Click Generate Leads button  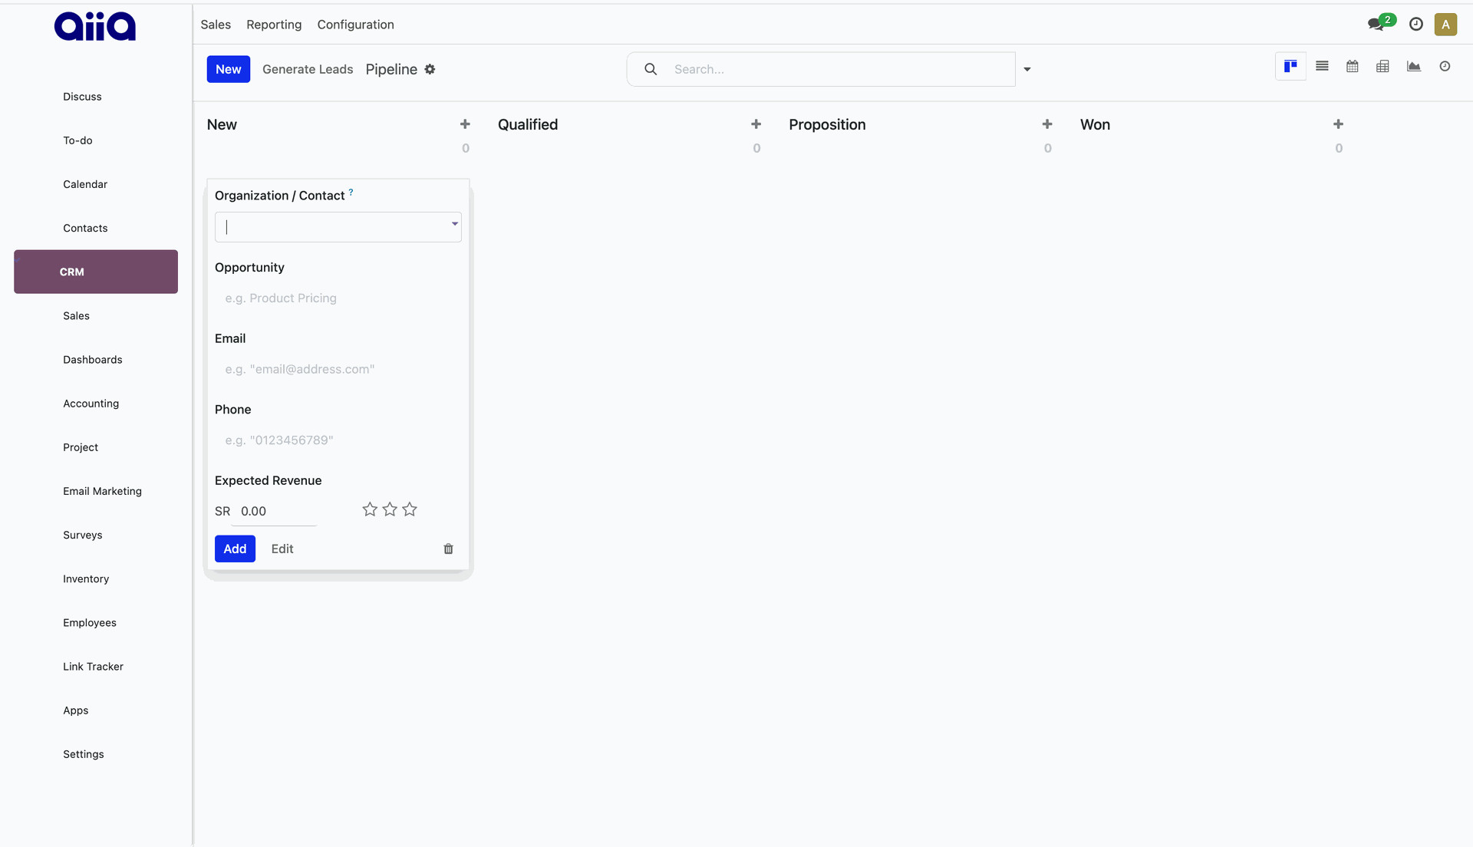308,69
